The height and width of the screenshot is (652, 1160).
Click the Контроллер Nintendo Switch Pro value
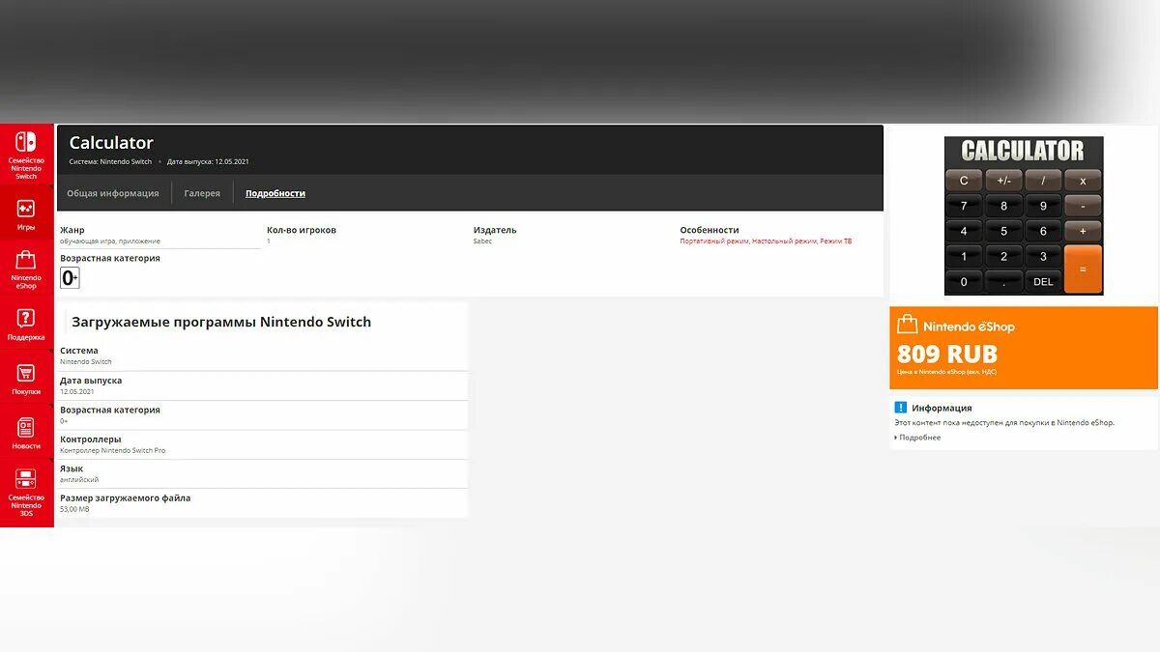point(112,451)
